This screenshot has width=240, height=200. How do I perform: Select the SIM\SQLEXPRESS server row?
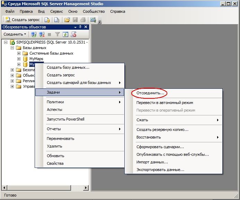52,42
